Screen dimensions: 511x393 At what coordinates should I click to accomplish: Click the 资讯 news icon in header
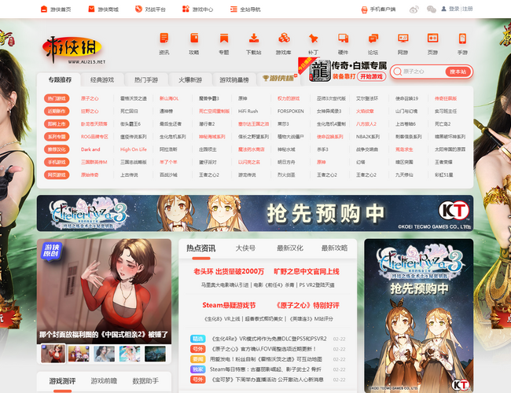[x=164, y=42]
